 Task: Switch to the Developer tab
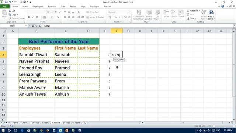[x=94, y=7]
